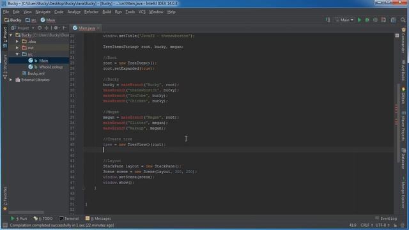
Task: Open Project Structure icon in top toolbar
Action: [393, 20]
